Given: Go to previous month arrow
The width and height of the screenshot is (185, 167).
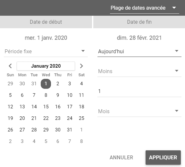Looking at the screenshot, I should pos(10,66).
